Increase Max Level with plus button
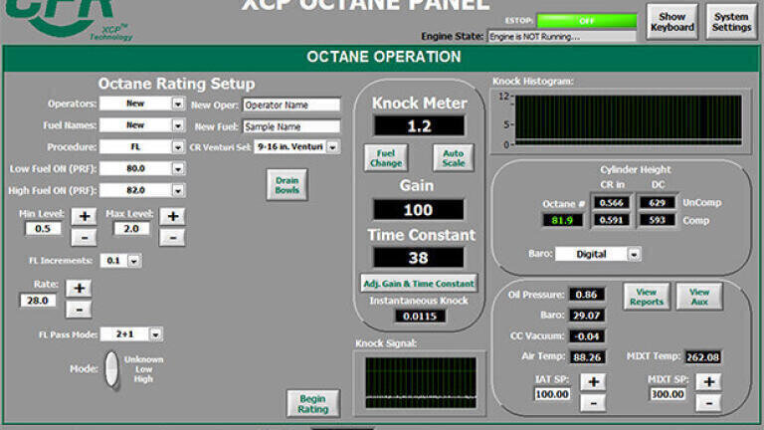764x430 pixels. coord(172,216)
